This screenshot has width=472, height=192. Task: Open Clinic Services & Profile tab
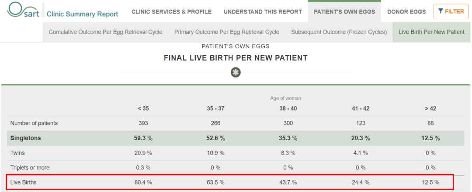coord(172,11)
